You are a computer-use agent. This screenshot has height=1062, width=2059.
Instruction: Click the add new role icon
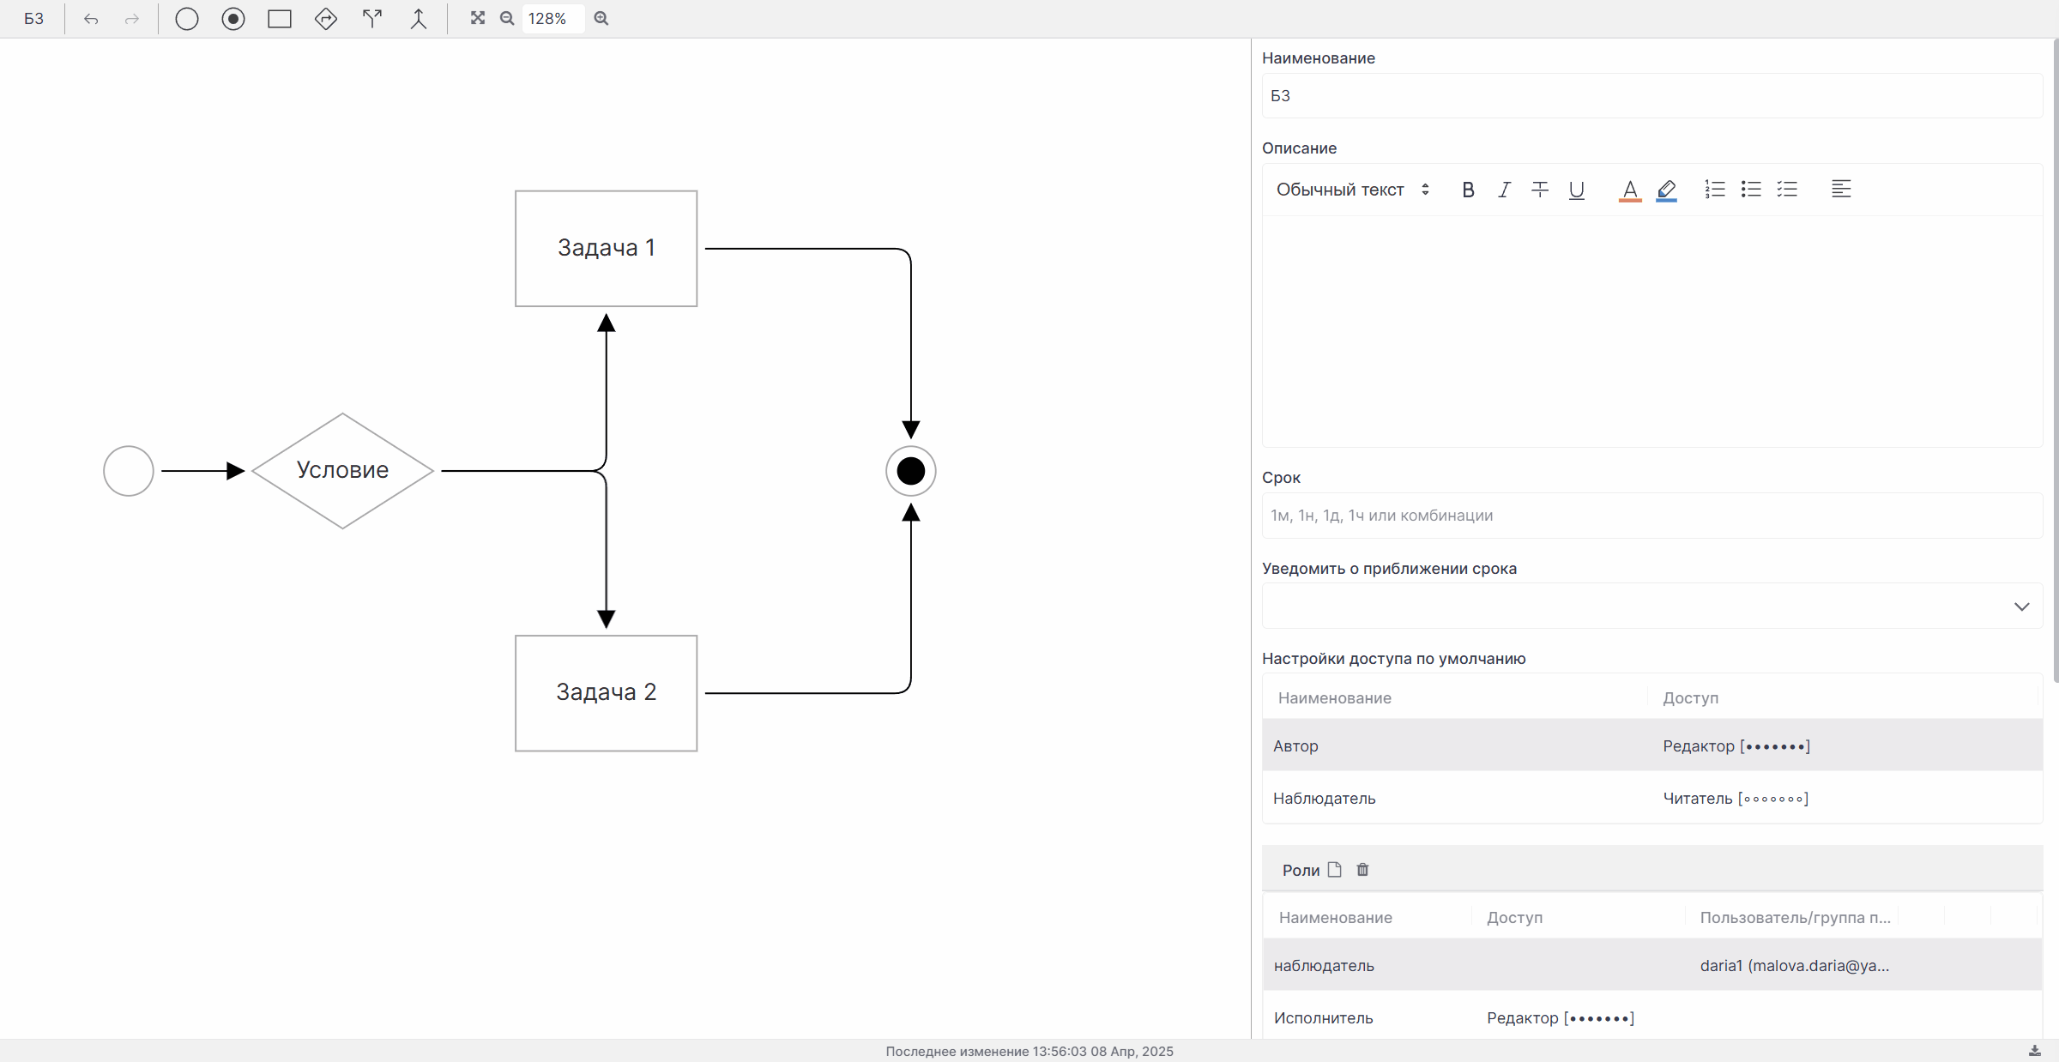(1334, 870)
